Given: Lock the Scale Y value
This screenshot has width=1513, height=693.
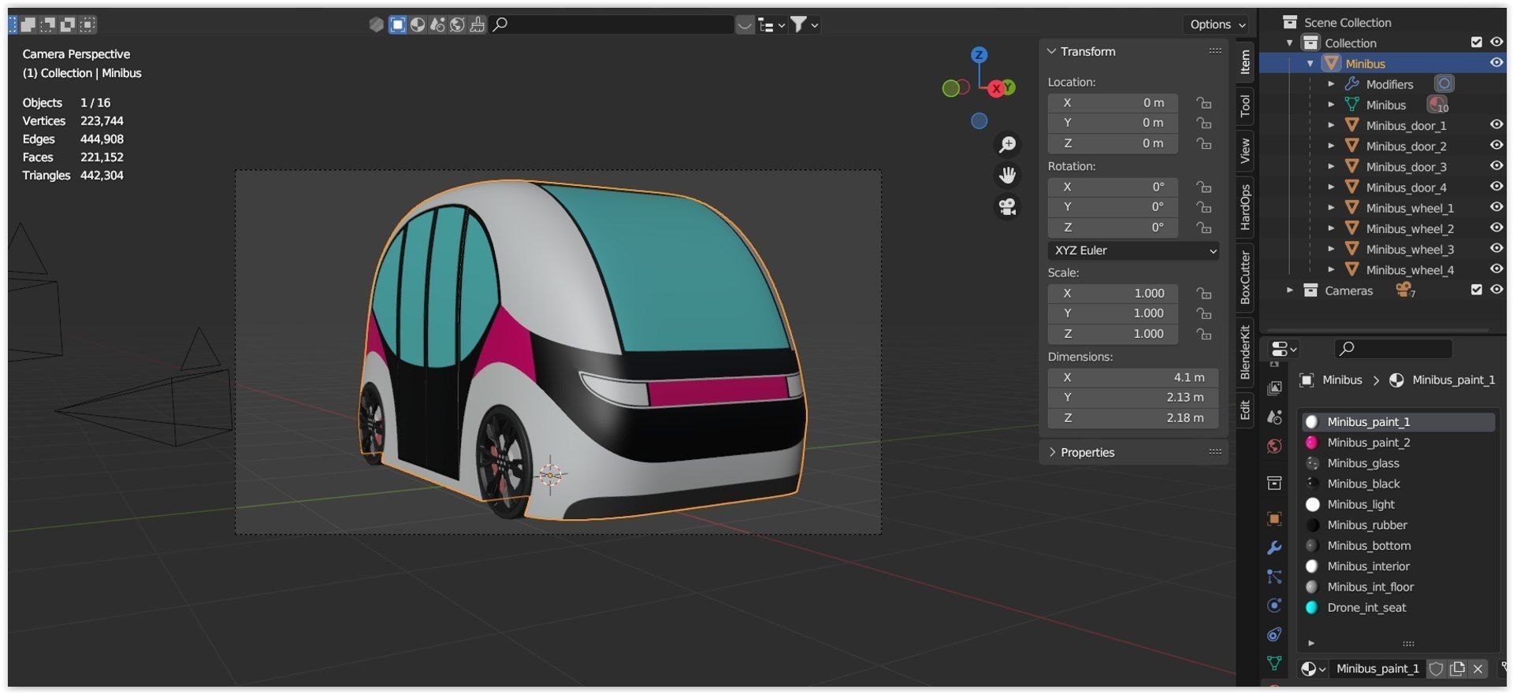Looking at the screenshot, I should [1203, 313].
